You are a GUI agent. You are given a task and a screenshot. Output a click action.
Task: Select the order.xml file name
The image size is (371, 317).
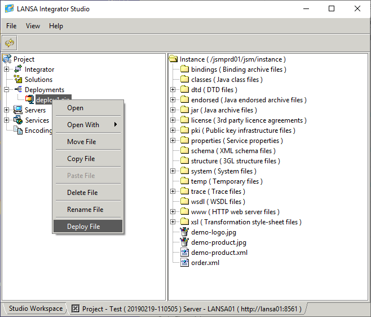(x=205, y=262)
